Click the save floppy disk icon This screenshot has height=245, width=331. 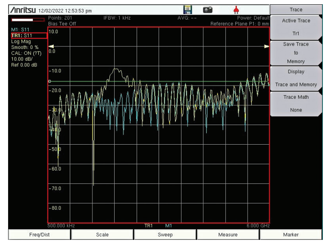click(187, 10)
